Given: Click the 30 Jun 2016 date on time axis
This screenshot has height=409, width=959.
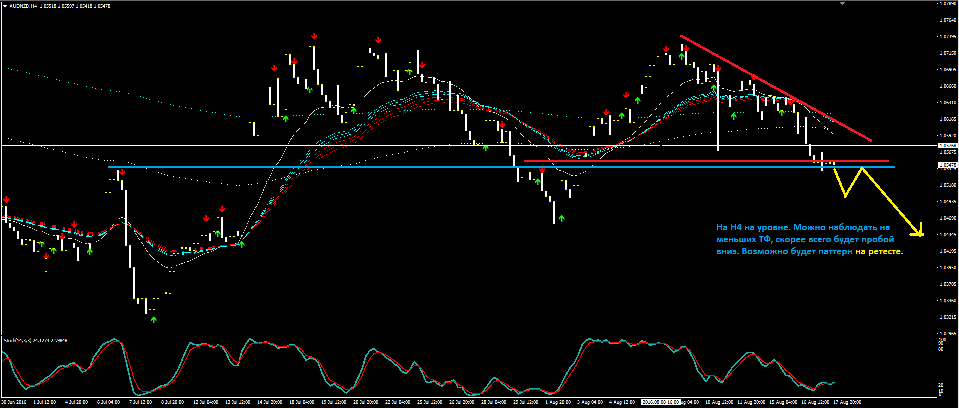Looking at the screenshot, I should click(14, 402).
